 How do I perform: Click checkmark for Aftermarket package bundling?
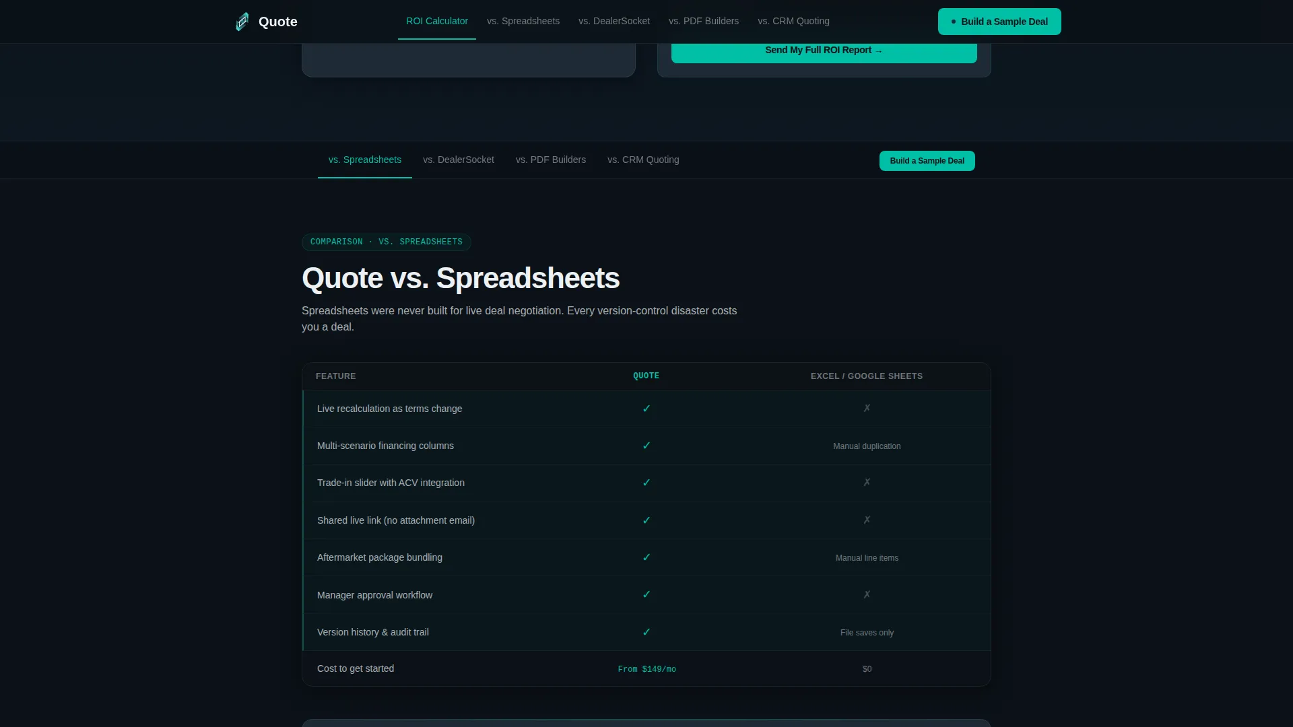pyautogui.click(x=646, y=557)
